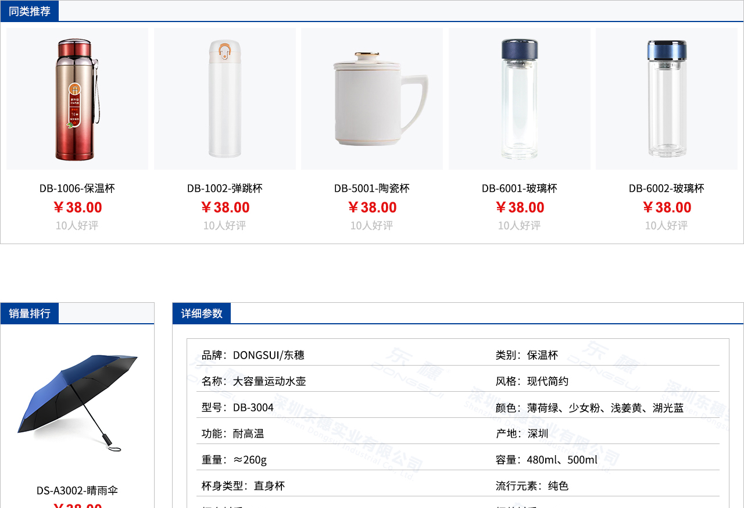Click the 品牌 DONGSUI/东穗 parameter row
This screenshot has height=508, width=744.
(x=253, y=355)
